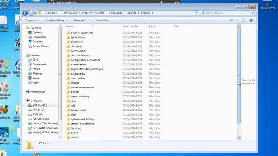
Task: Select the Oculus folder icon
Action: coord(68,83)
